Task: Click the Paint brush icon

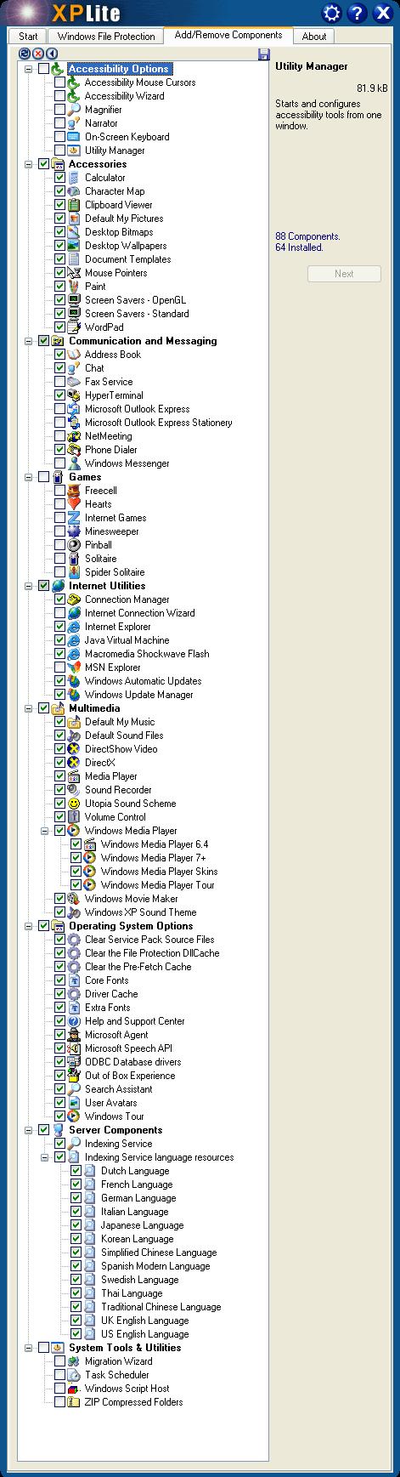Action: (75, 287)
